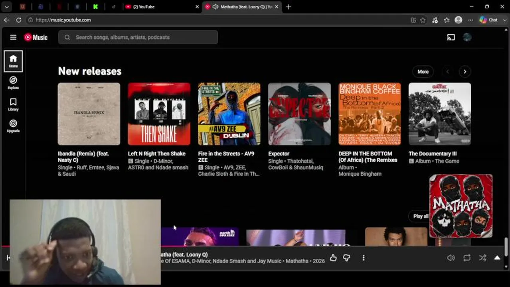Open The Documentary III album cover
Viewport: 510px width, 287px height.
coord(440,114)
